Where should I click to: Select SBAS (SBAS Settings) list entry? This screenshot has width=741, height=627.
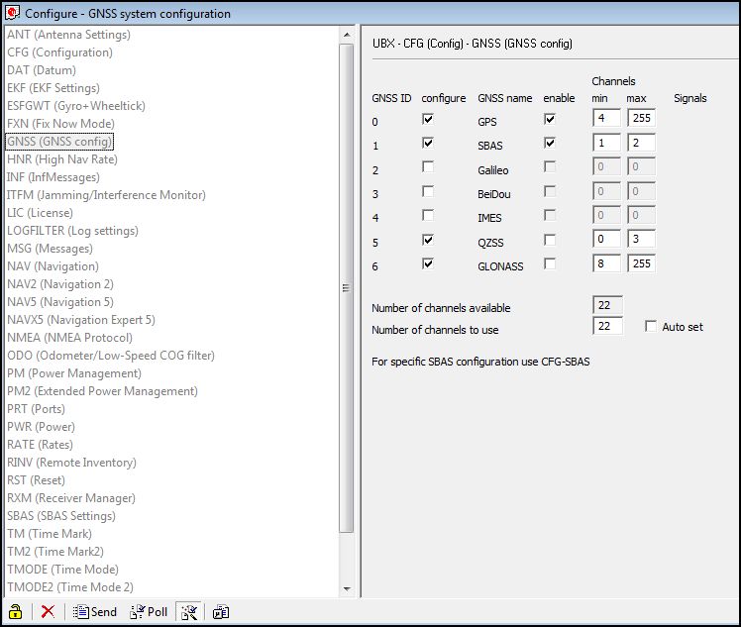click(61, 516)
